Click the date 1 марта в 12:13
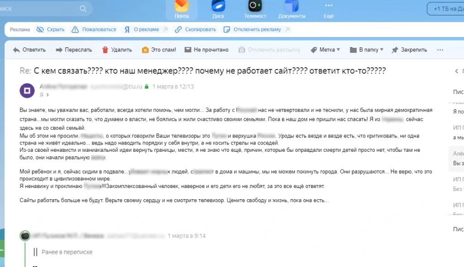 click(173, 87)
